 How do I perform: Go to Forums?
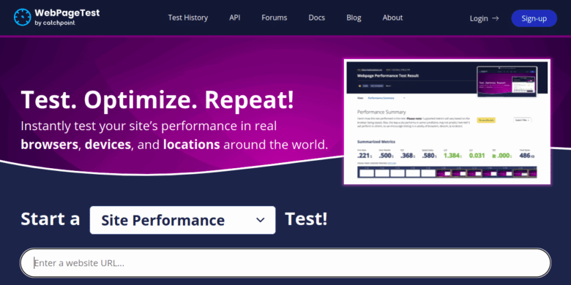click(x=275, y=18)
